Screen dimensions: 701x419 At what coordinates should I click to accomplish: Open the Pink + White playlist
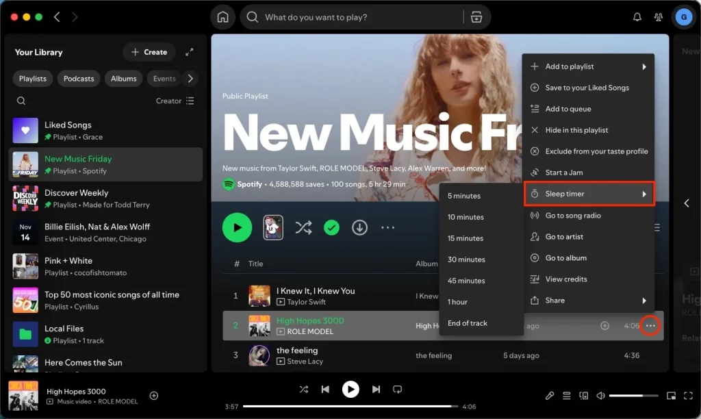tap(105, 266)
